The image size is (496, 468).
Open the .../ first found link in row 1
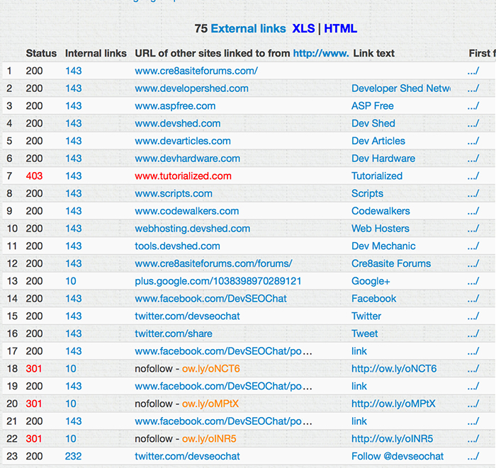(473, 71)
